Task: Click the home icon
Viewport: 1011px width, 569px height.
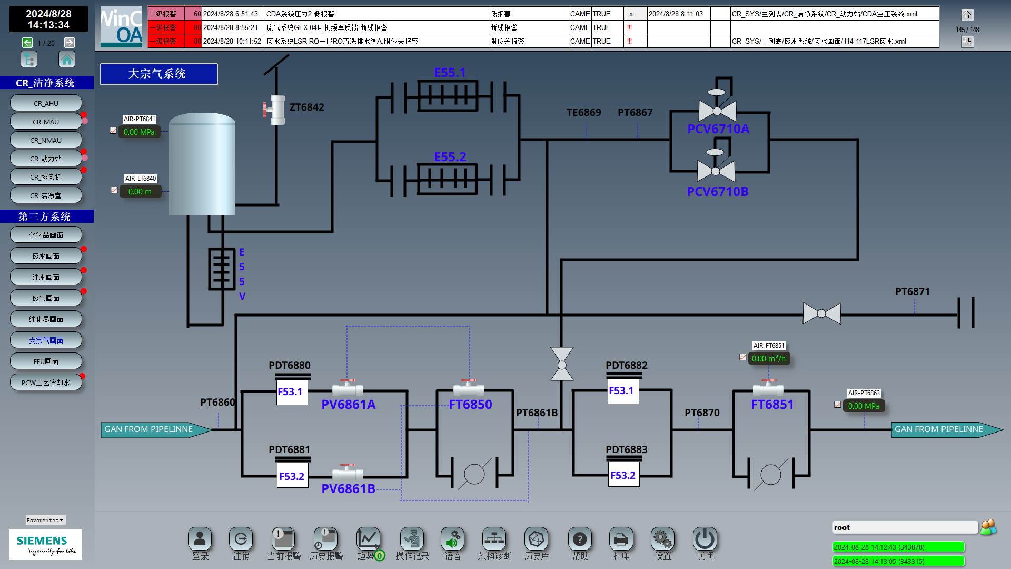Action: point(67,60)
